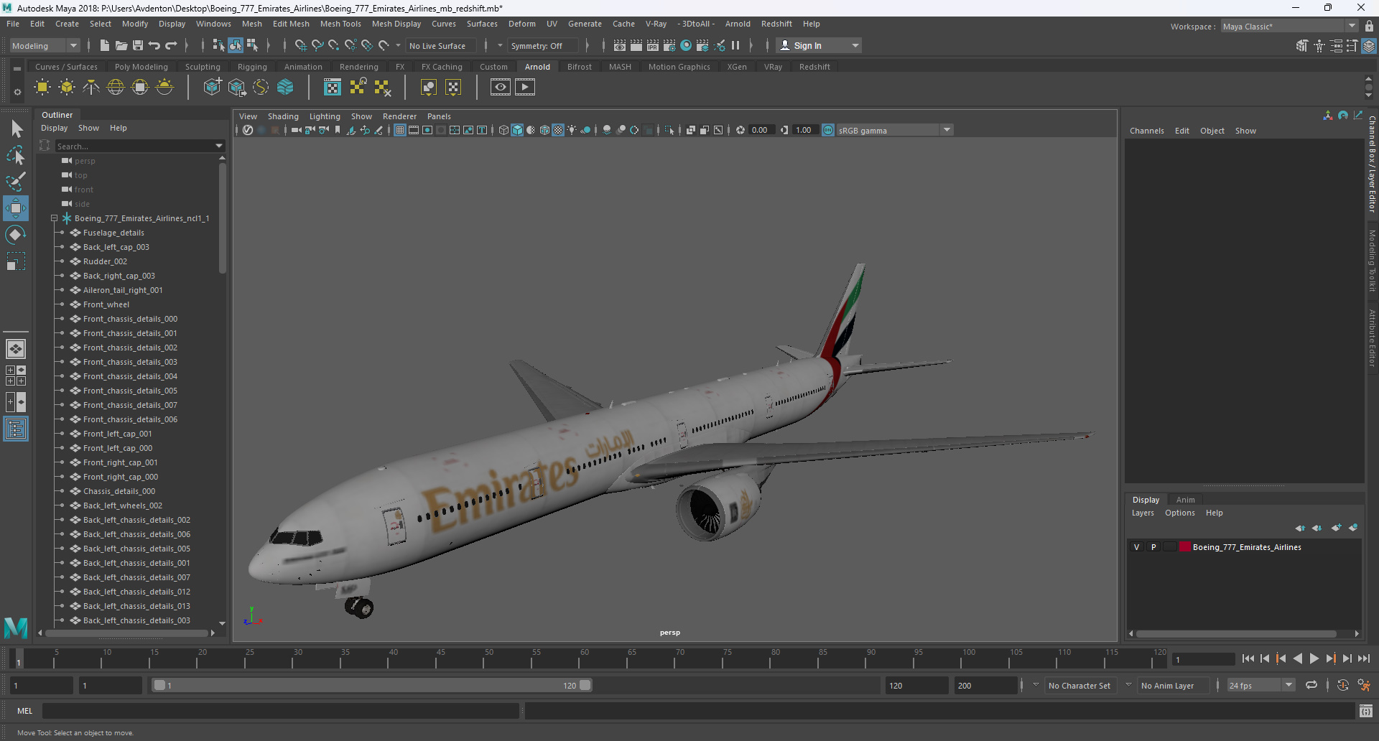Click the four view layout icon
Image resolution: width=1379 pixels, height=741 pixels.
pos(16,376)
